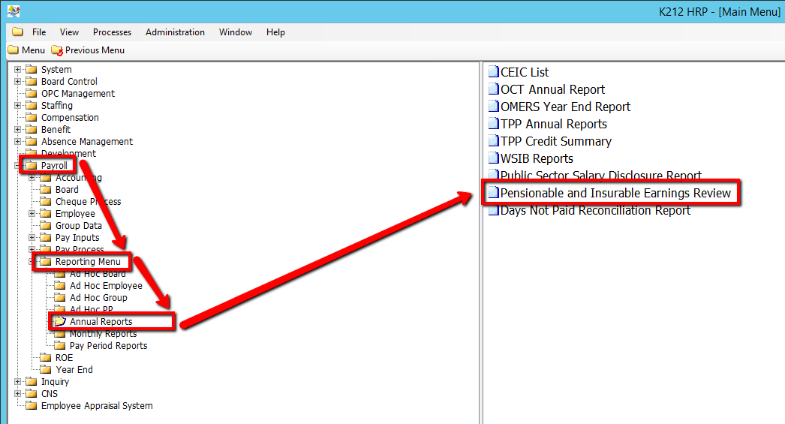
Task: Open the OMERS Year End Report
Action: [564, 107]
